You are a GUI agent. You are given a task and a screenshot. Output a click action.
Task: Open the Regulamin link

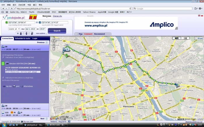[x=62, y=121]
